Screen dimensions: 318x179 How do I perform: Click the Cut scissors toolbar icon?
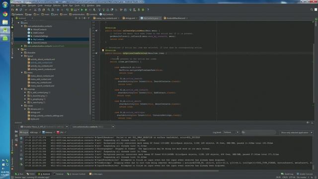click(35, 10)
